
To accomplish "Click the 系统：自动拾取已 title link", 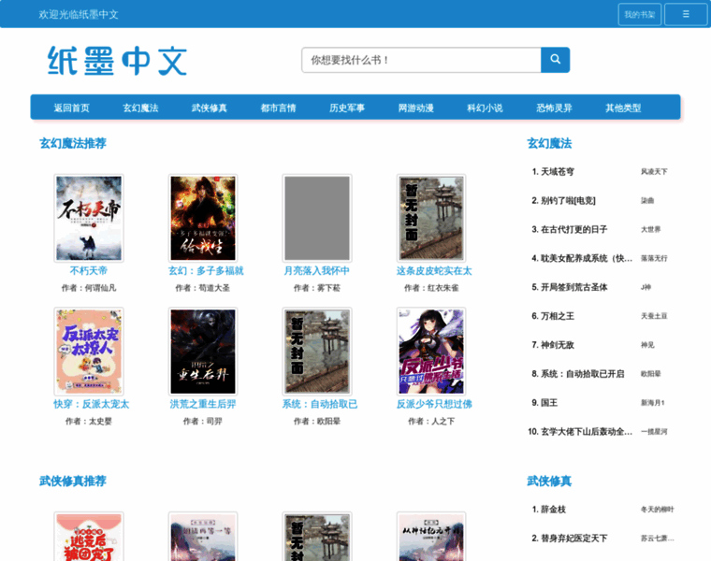I will pos(320,404).
